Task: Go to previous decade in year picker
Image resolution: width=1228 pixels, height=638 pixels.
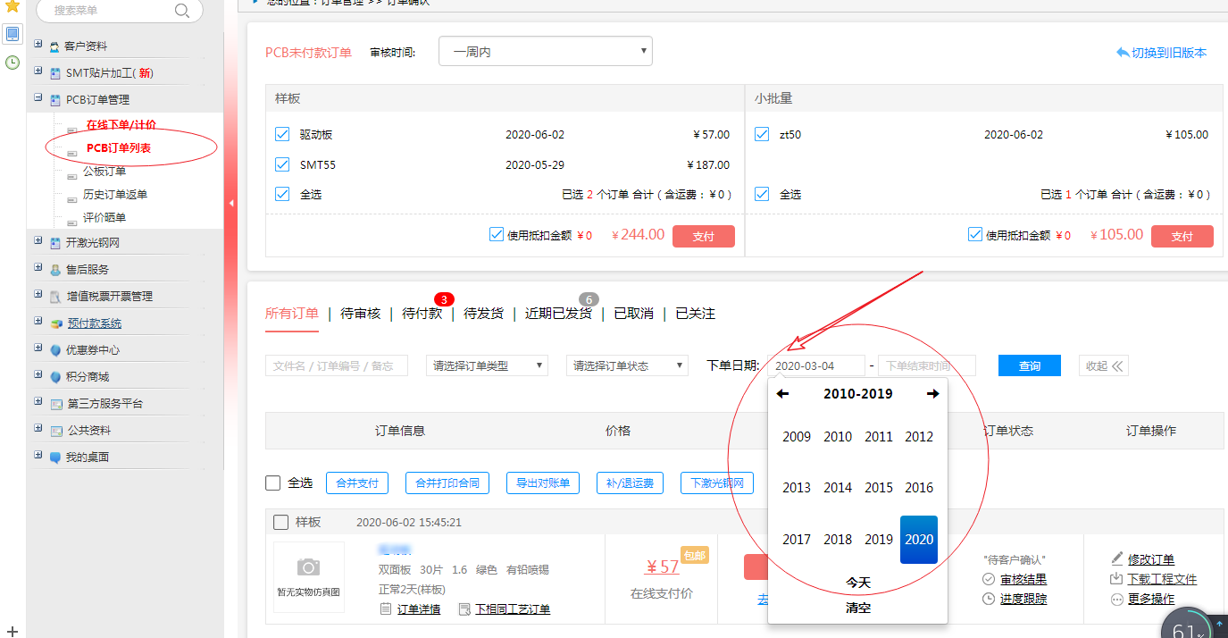Action: pyautogui.click(x=782, y=394)
